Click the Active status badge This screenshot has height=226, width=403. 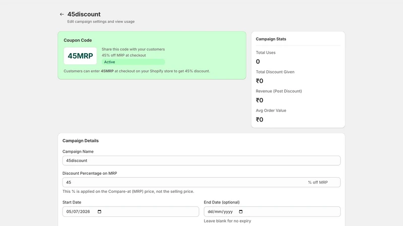point(133,62)
